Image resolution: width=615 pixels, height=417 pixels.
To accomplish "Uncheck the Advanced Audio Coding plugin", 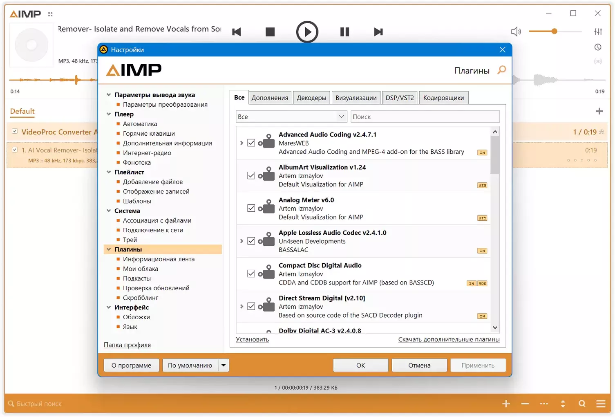I will [x=251, y=143].
